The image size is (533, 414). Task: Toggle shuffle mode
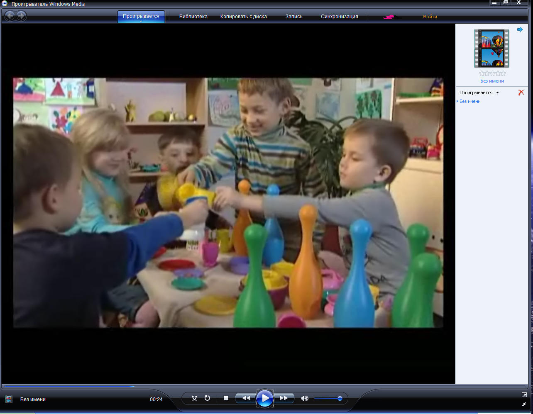tap(194, 398)
